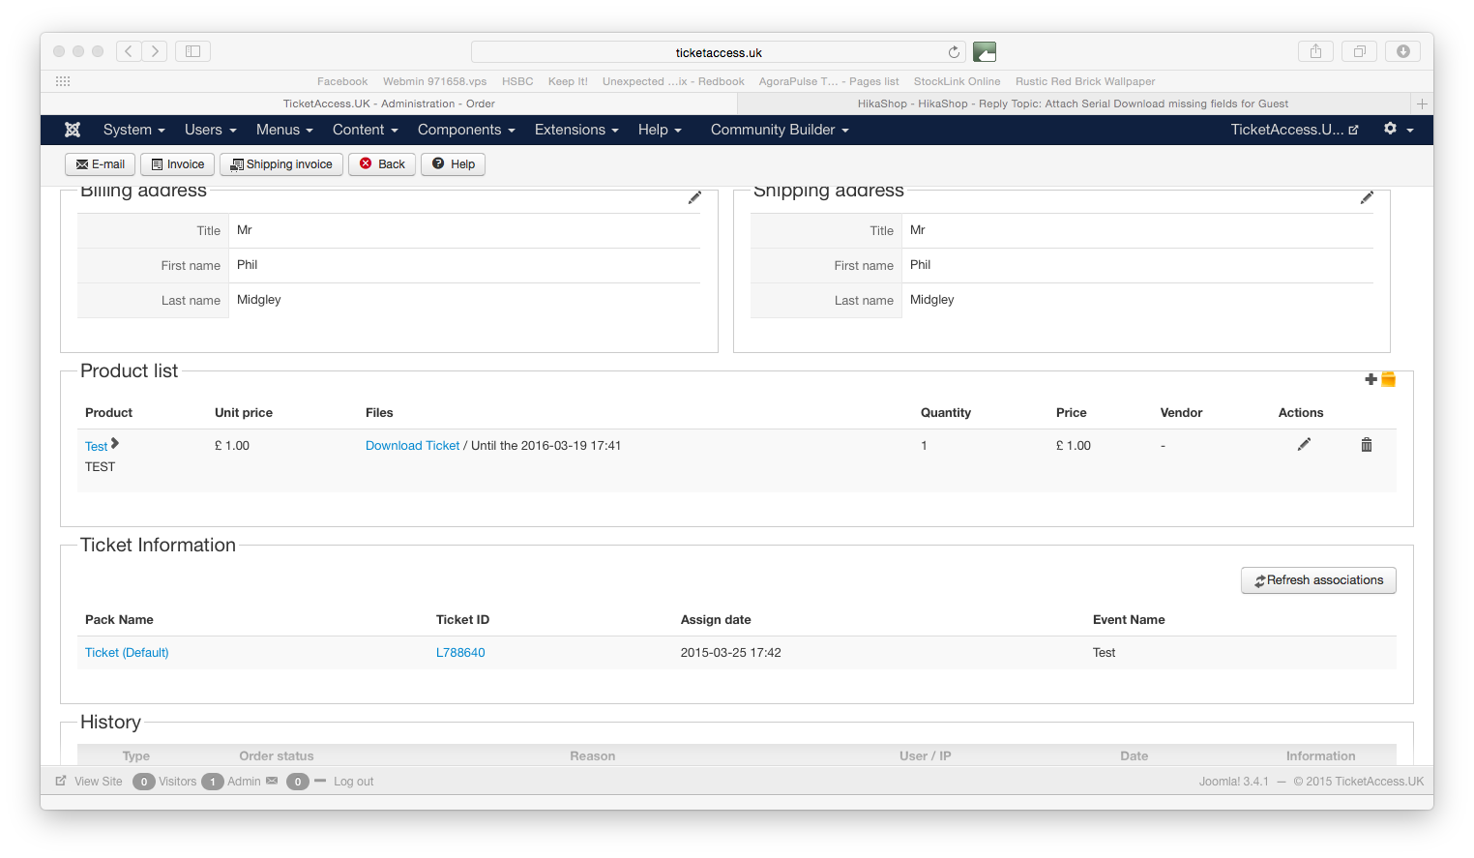Expand the Users menu
The height and width of the screenshot is (858, 1474).
[x=210, y=130]
